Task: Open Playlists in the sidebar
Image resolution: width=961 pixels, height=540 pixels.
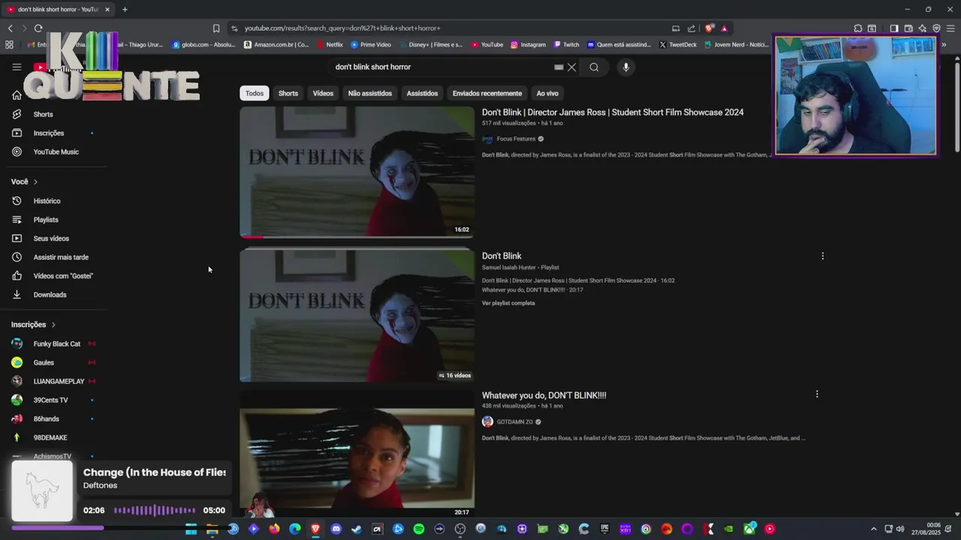Action: pos(46,220)
